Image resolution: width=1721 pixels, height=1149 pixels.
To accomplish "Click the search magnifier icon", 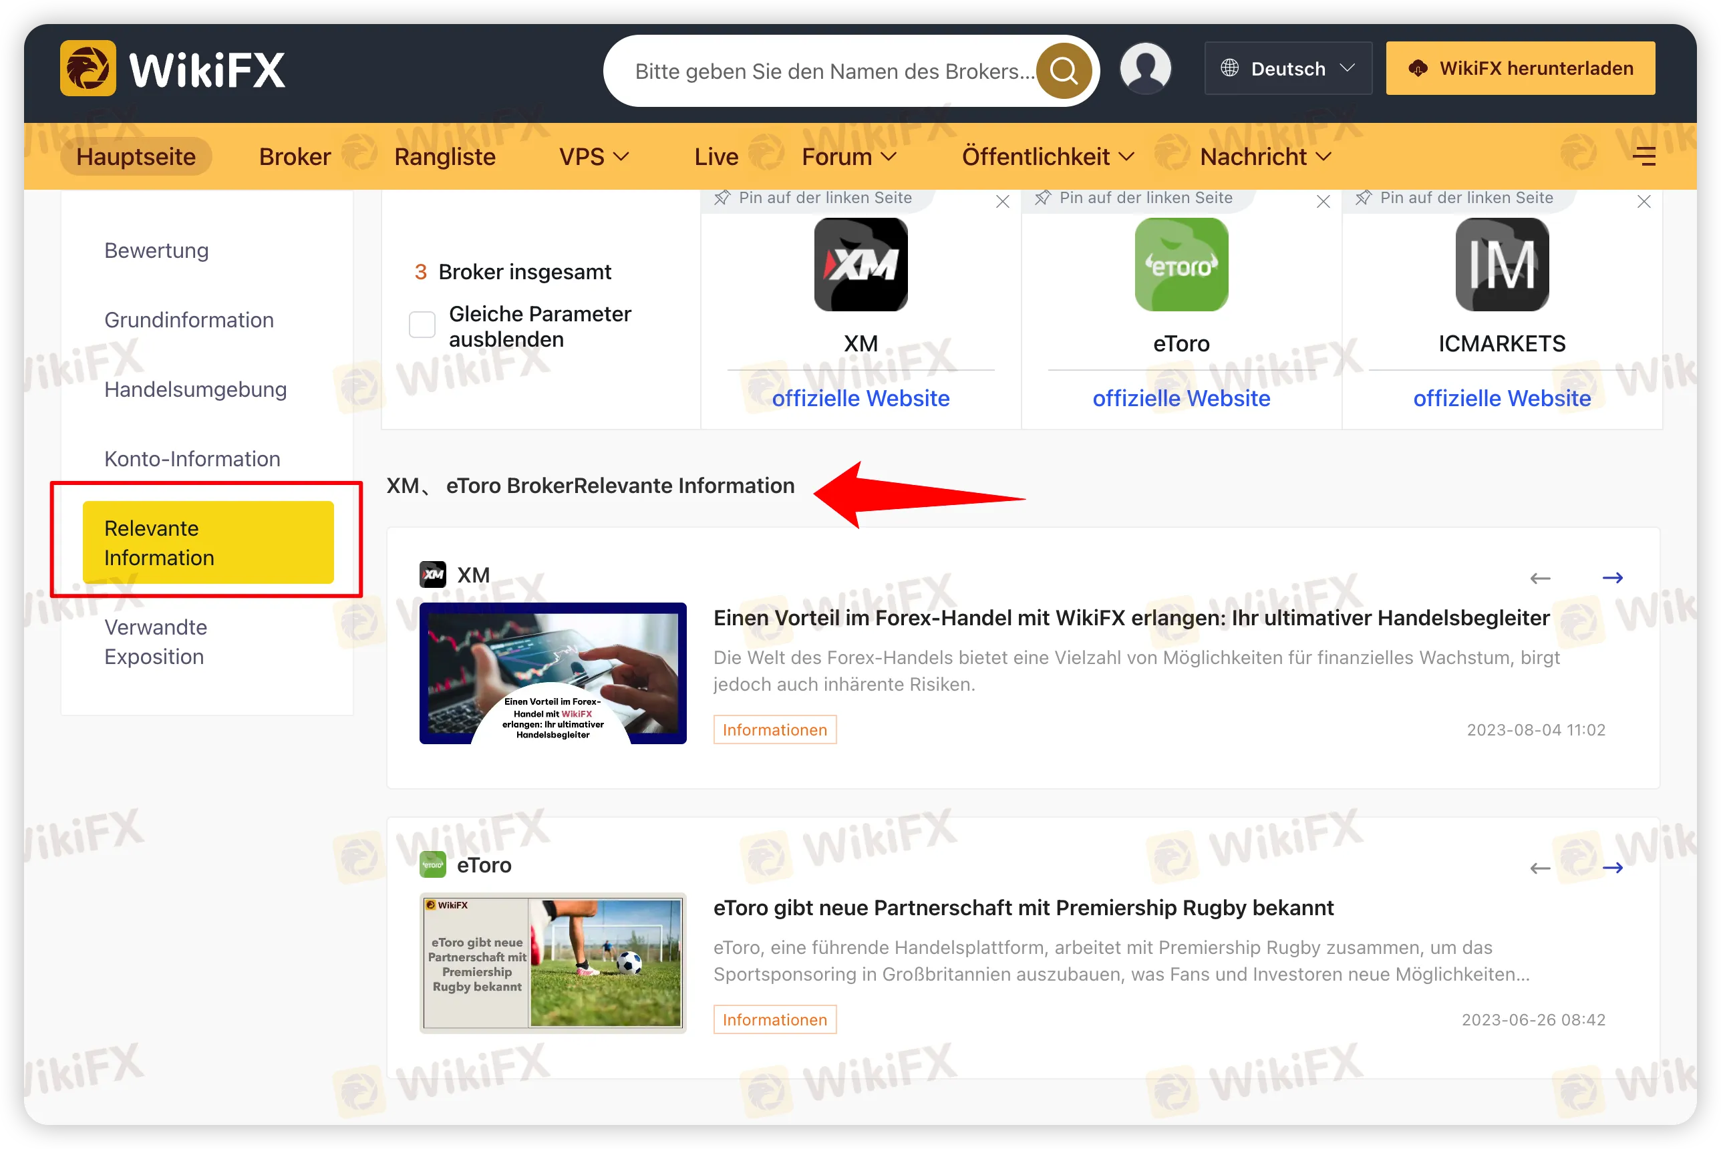I will pyautogui.click(x=1063, y=71).
